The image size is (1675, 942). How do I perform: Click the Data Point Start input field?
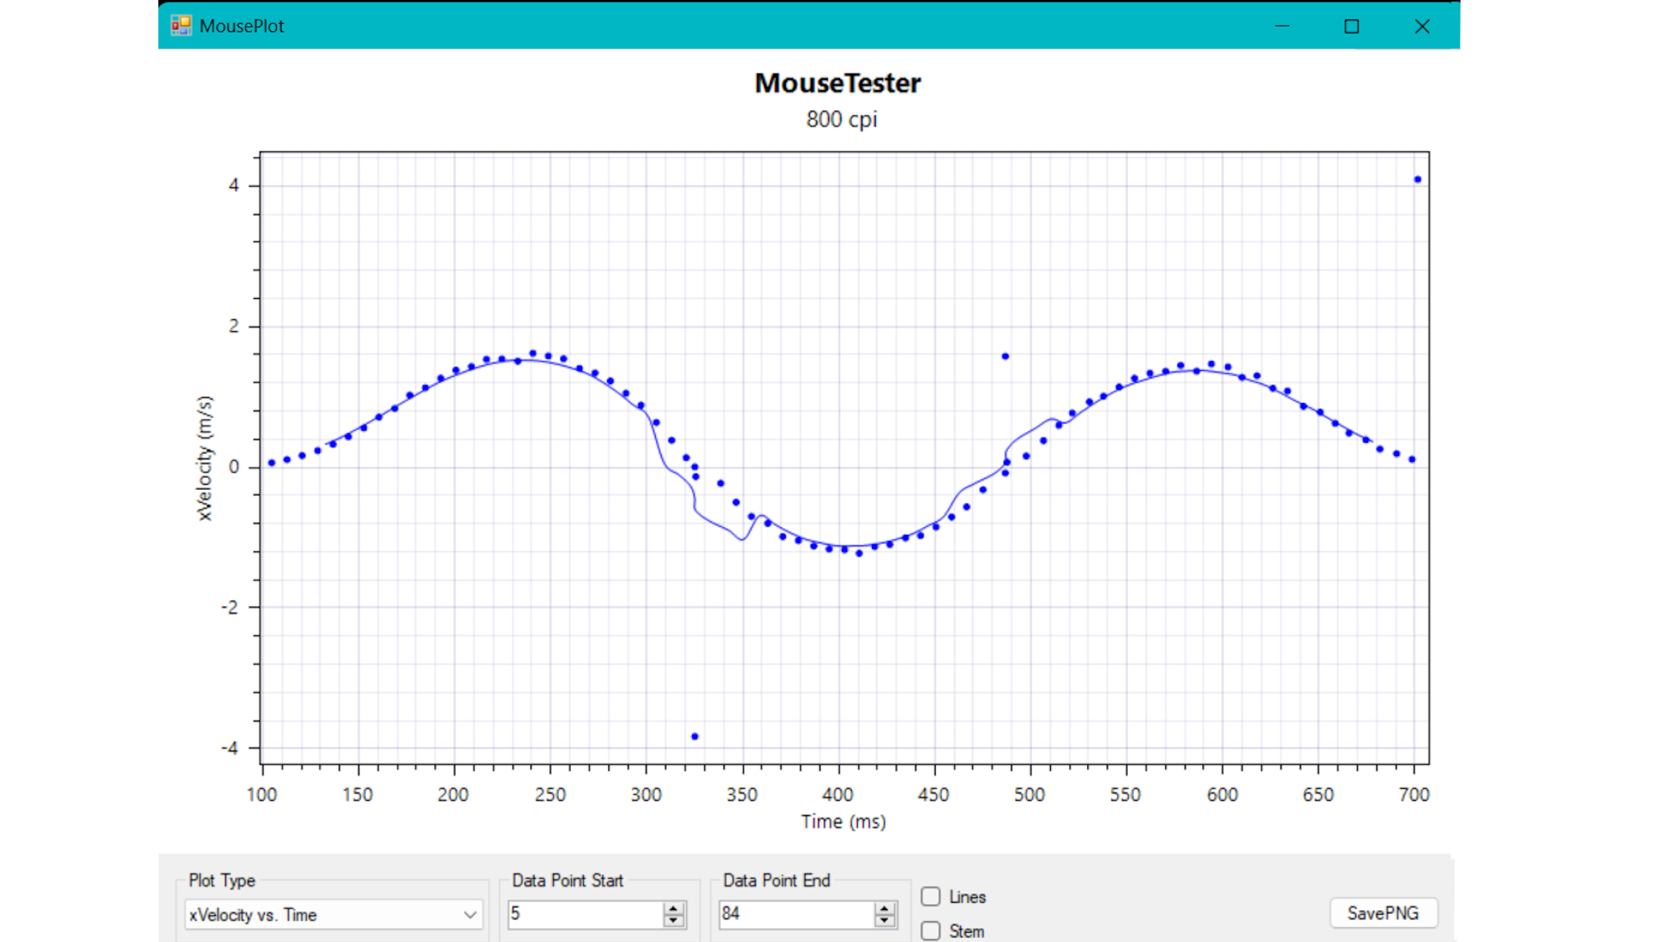pyautogui.click(x=581, y=913)
